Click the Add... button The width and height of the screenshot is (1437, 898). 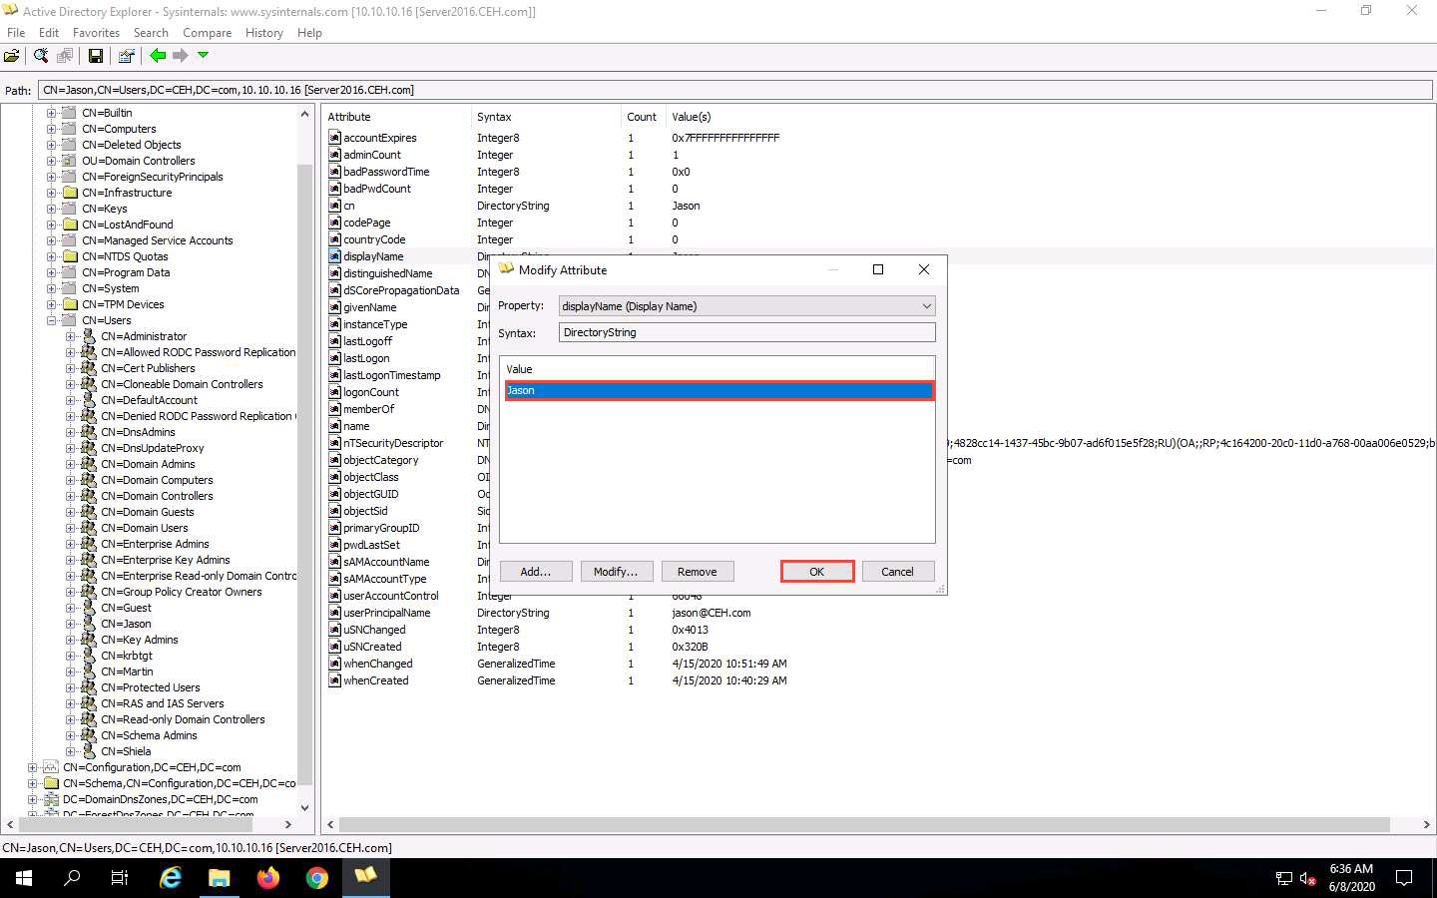535,572
